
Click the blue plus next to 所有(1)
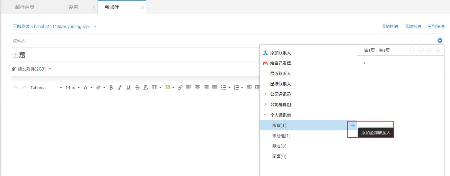(353, 125)
